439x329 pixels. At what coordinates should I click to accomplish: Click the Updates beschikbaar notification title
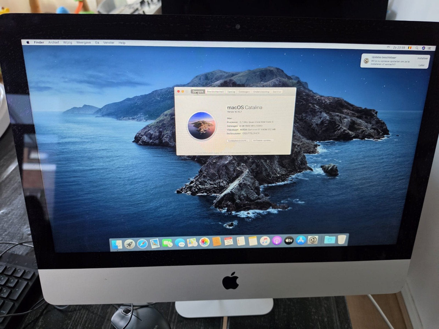pos(384,57)
